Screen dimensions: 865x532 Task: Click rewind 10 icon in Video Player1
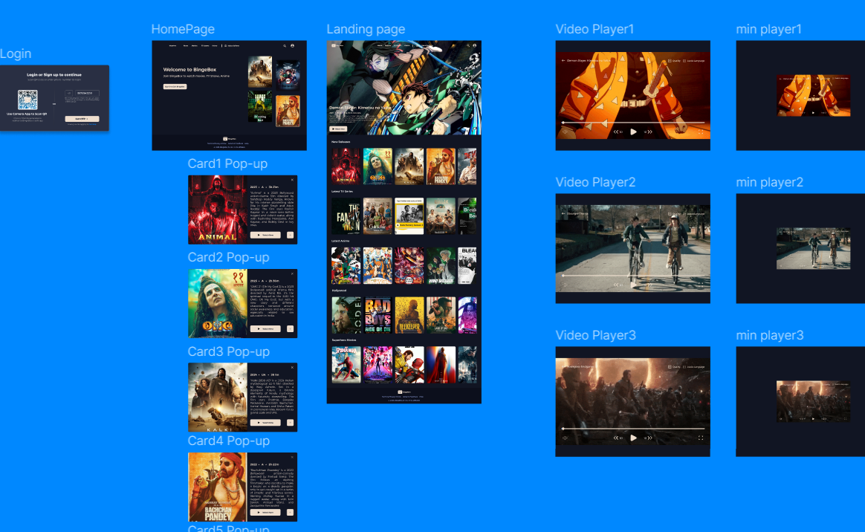coord(618,132)
